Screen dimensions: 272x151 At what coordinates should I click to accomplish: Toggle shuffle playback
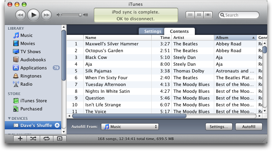[33, 138]
